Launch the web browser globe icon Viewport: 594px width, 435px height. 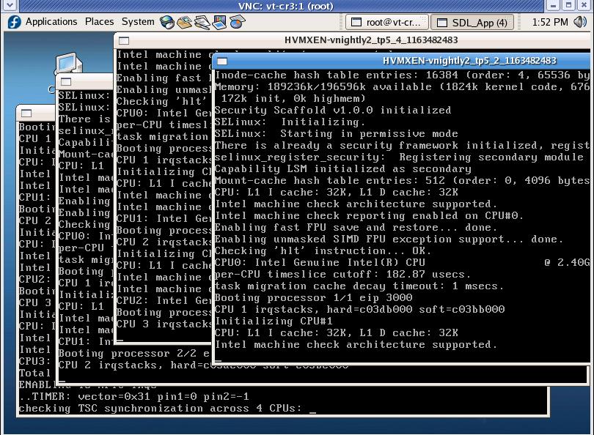pyautogui.click(x=167, y=23)
